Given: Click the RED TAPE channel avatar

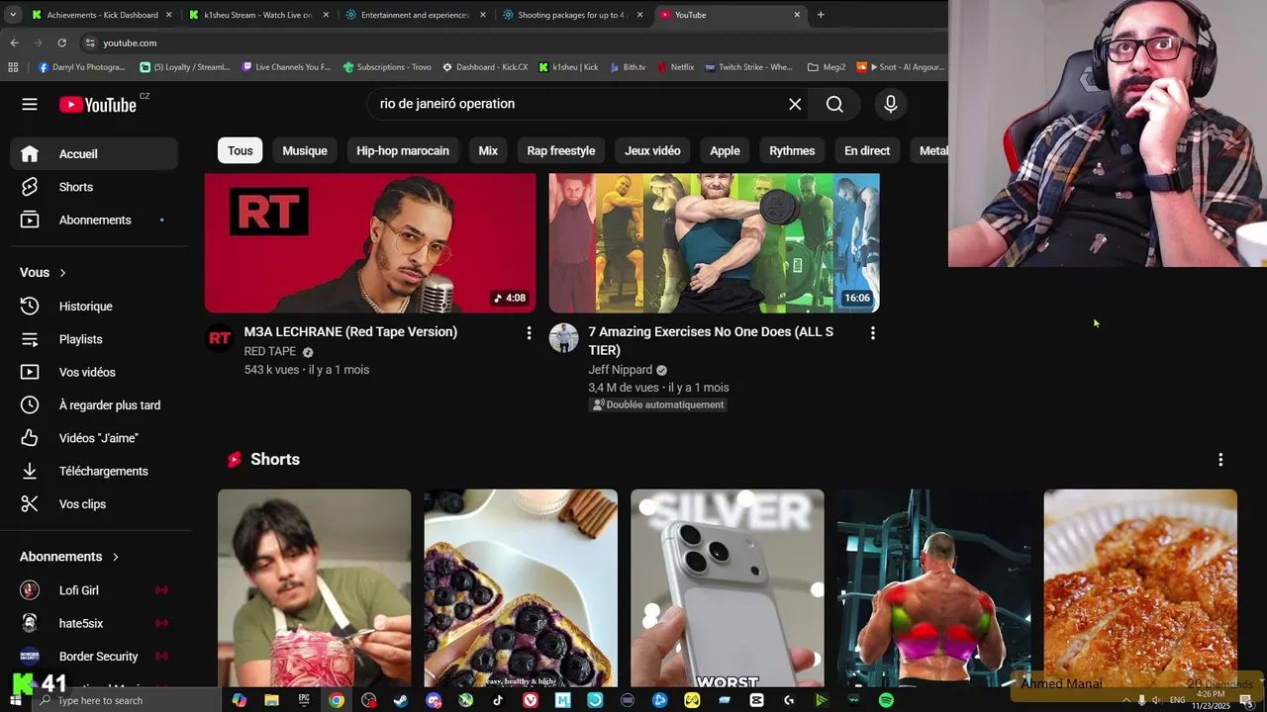Looking at the screenshot, I should click(x=220, y=338).
